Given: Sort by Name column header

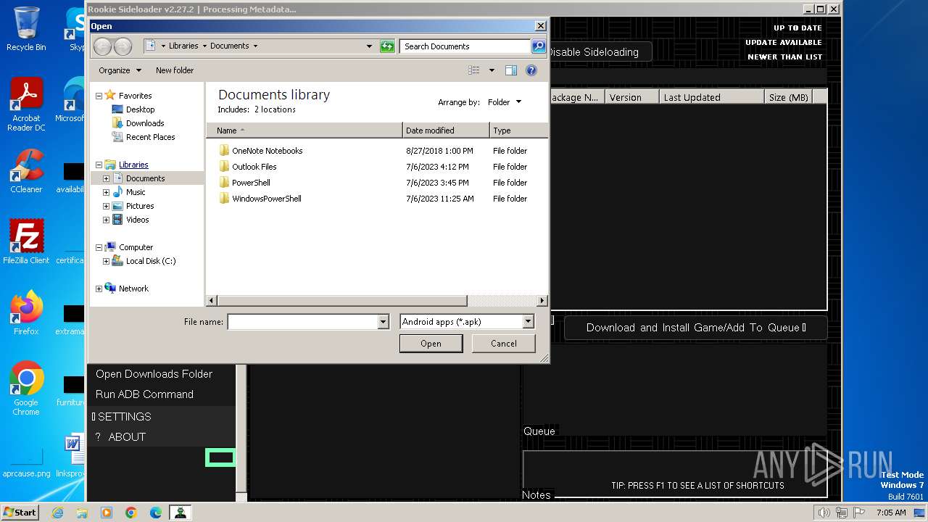Looking at the screenshot, I should tap(304, 130).
